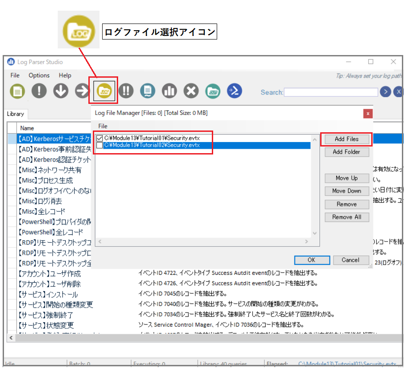Screen dimensions: 405x368
Task: Click the file list scroll right arrow
Action: pos(306,241)
